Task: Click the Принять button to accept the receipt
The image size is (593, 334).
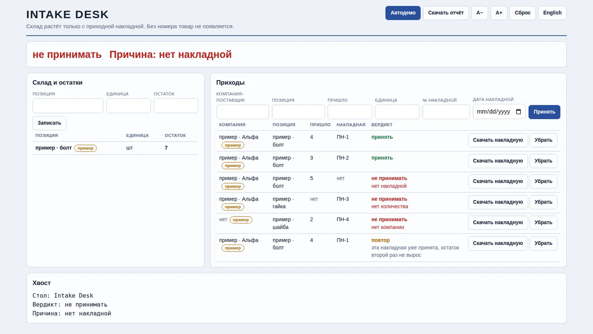Action: coord(544,112)
